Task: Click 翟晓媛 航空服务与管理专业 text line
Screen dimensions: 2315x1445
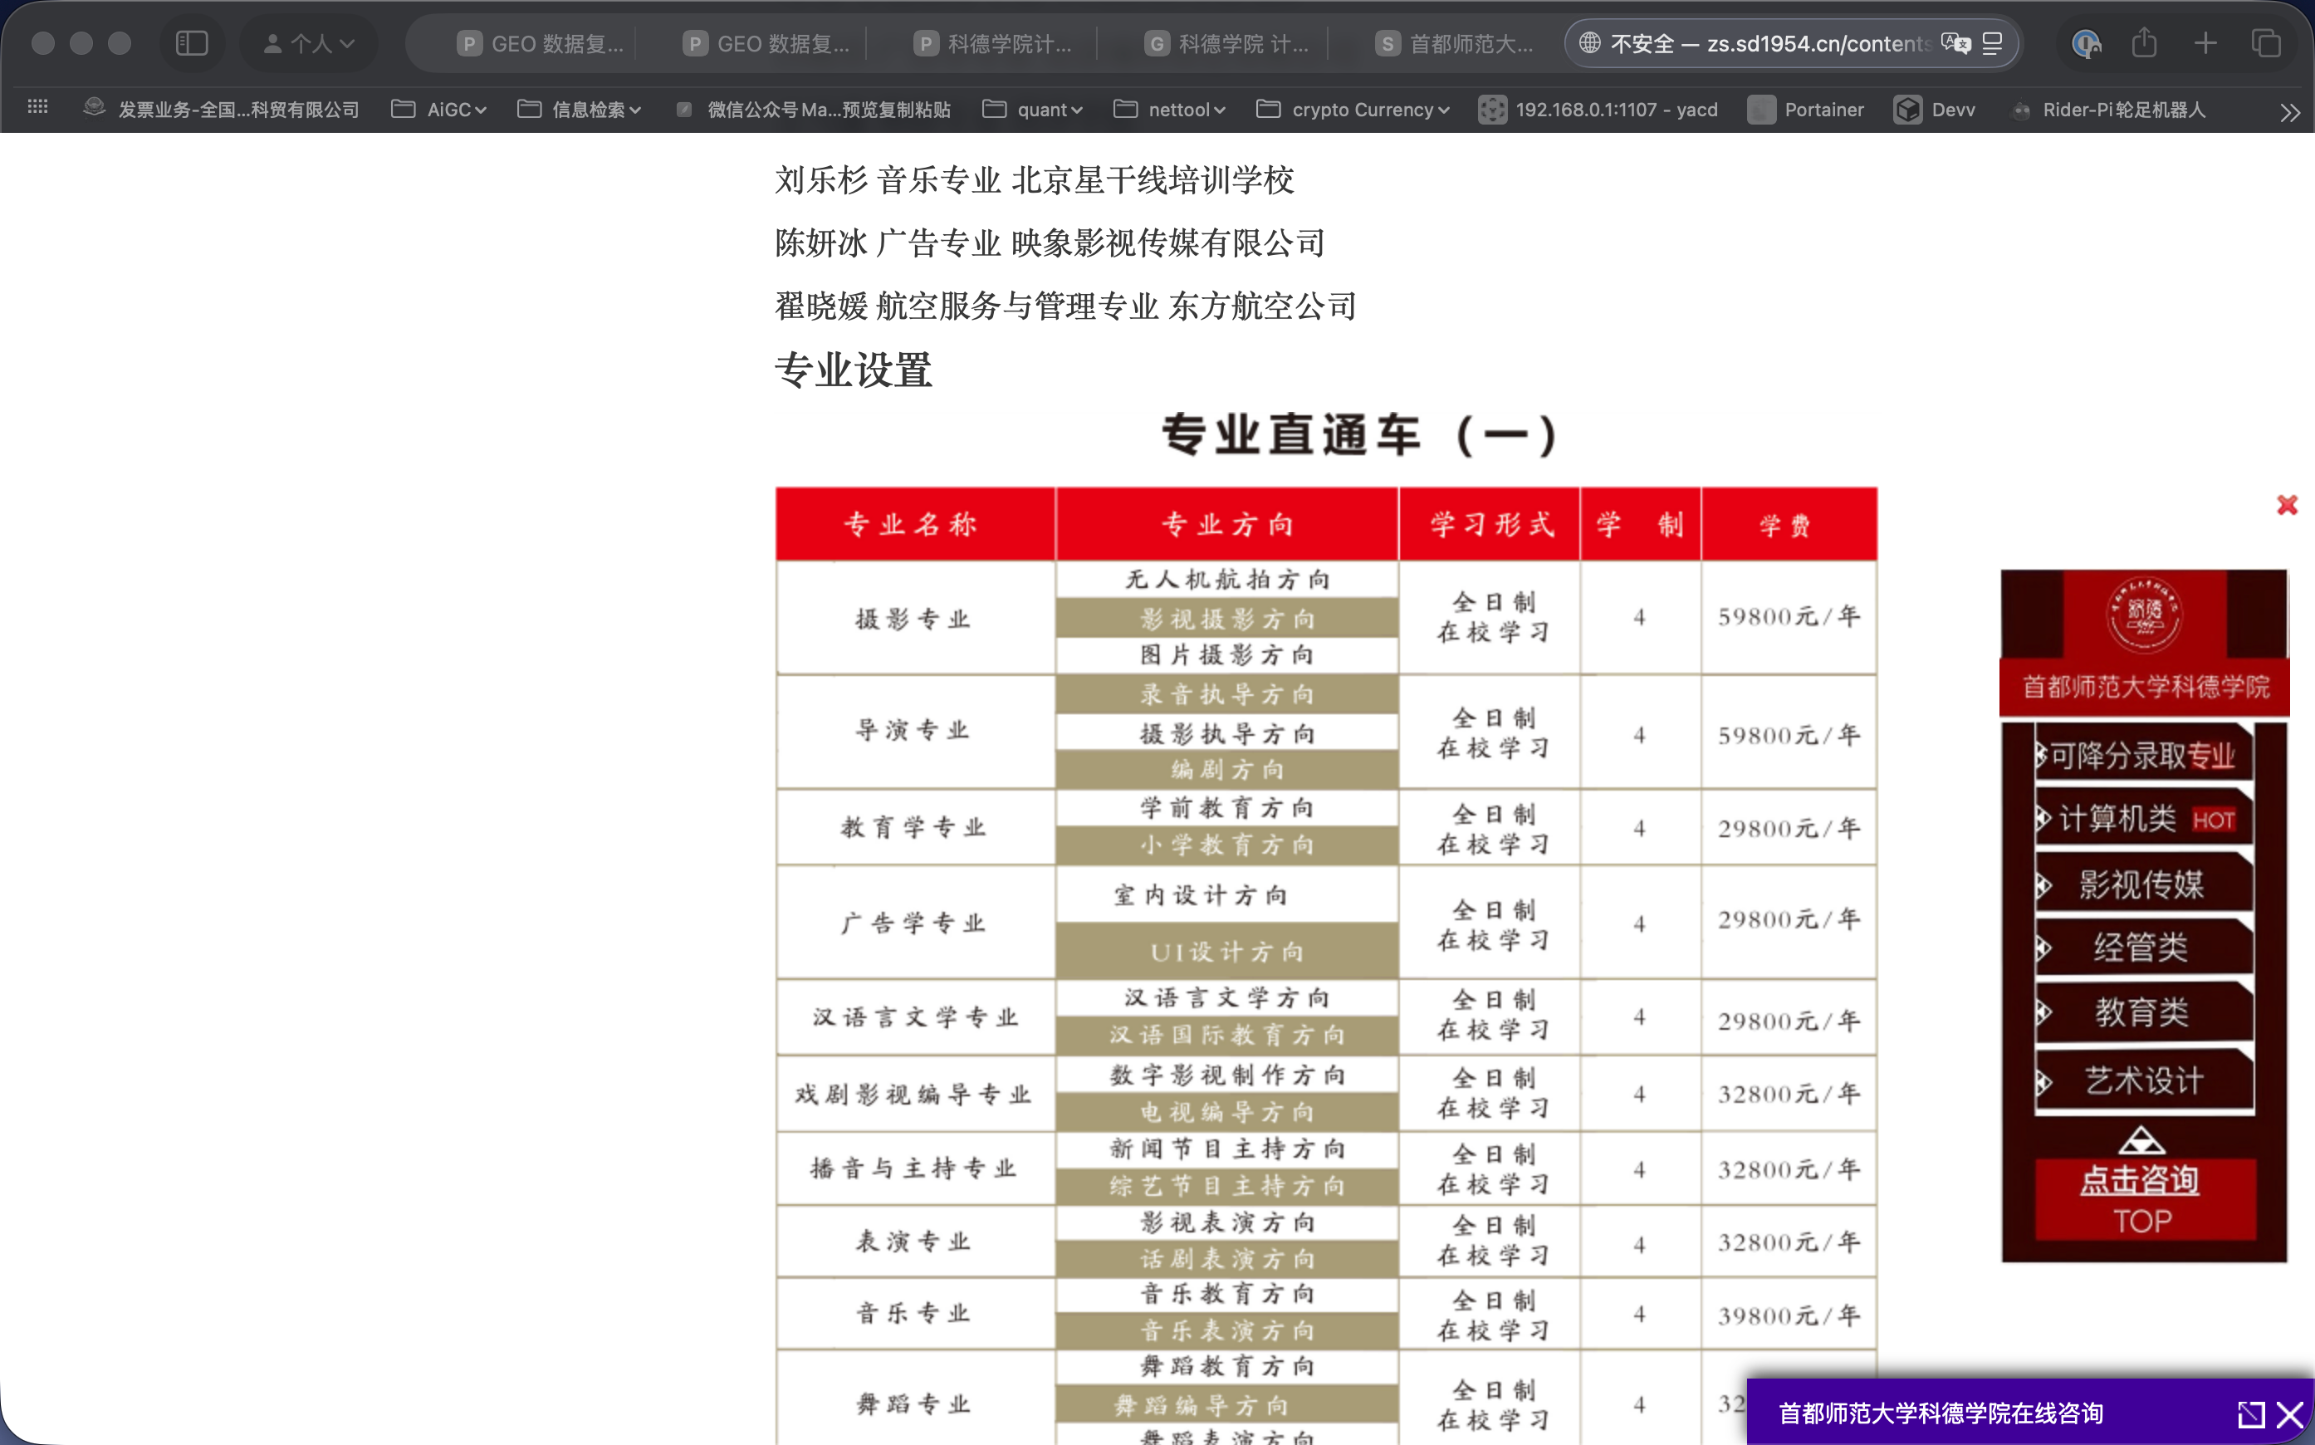Action: coord(1065,306)
